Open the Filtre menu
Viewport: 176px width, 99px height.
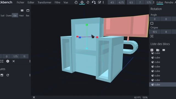tap(57, 2)
